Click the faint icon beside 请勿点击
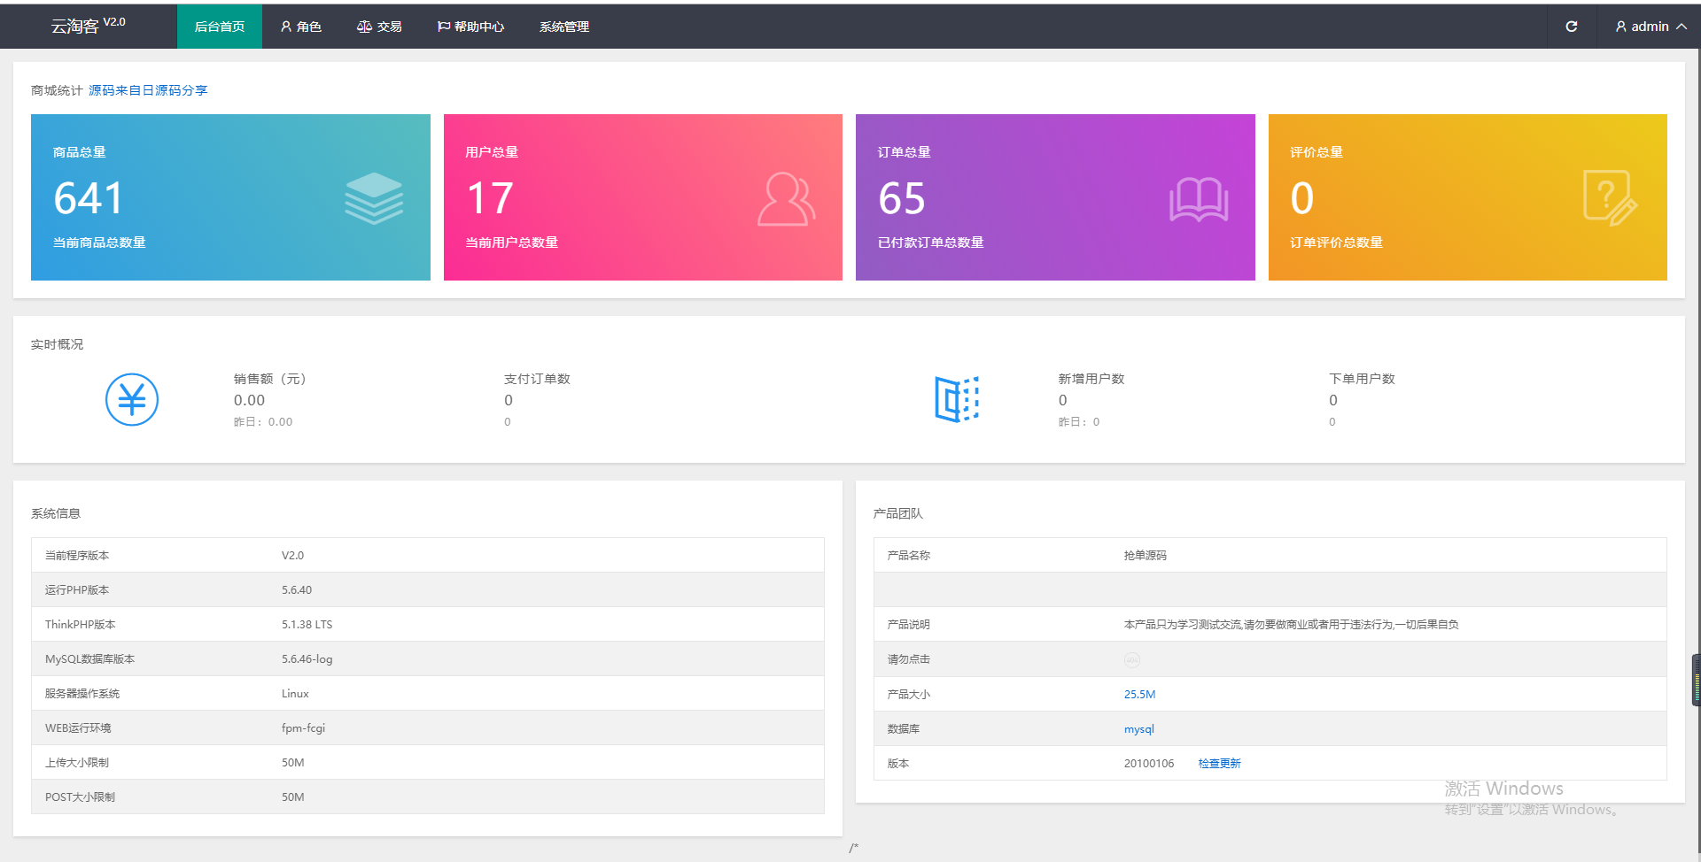The image size is (1701, 862). (1132, 659)
